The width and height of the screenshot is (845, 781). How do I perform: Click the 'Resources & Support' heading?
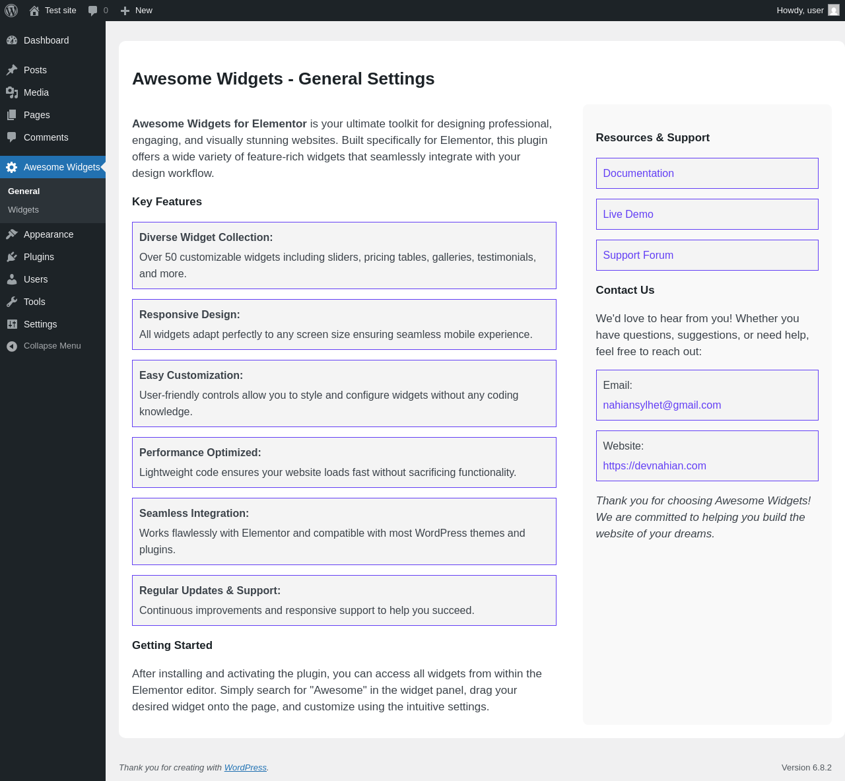[652, 137]
